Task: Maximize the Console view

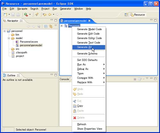Action: (x=155, y=79)
